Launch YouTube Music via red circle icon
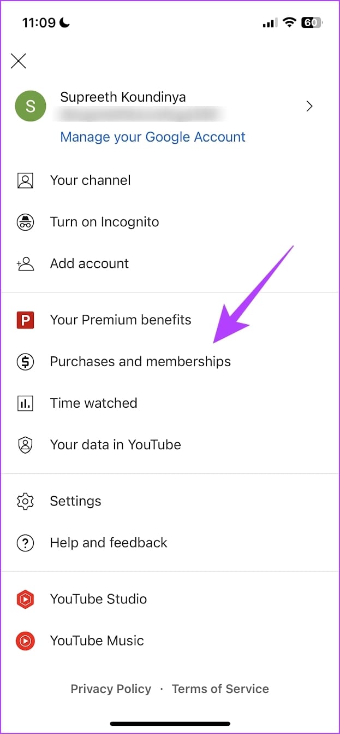The image size is (340, 734). [x=25, y=641]
